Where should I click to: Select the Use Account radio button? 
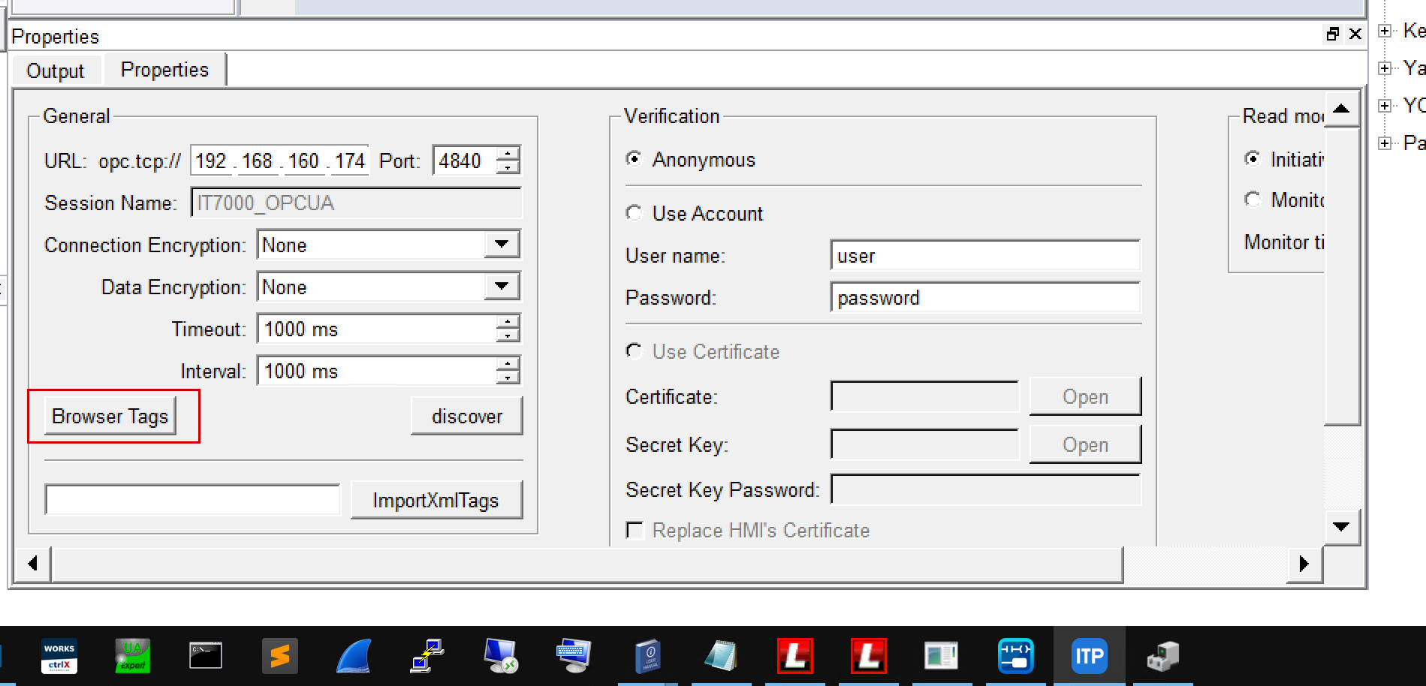pyautogui.click(x=635, y=214)
